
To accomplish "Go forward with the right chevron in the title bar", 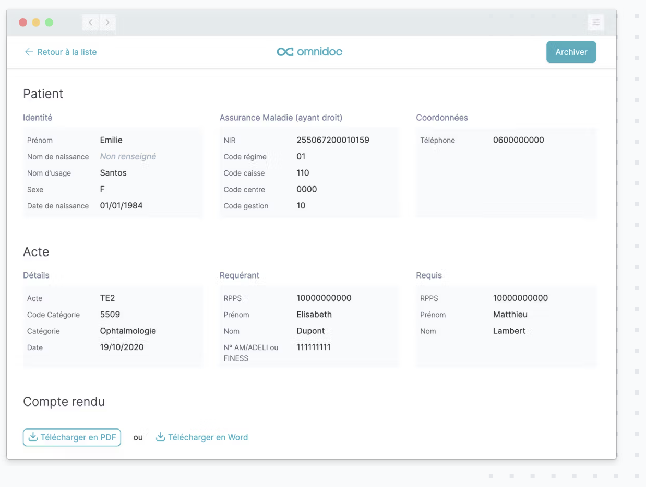I will (107, 22).
